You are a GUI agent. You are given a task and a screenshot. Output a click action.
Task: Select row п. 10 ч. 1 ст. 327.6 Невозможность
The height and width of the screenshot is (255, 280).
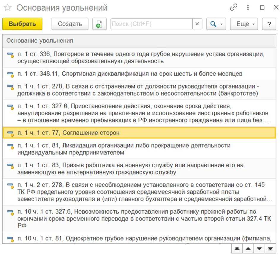pyautogui.click(x=139, y=218)
